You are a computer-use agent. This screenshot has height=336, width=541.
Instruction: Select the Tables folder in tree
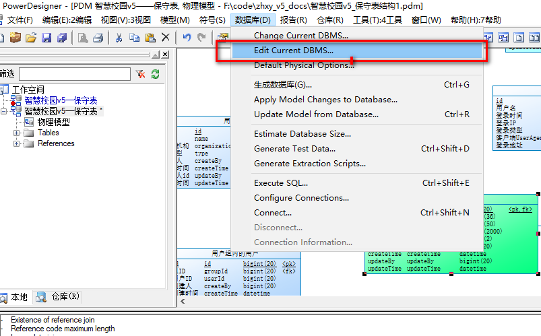coord(49,133)
